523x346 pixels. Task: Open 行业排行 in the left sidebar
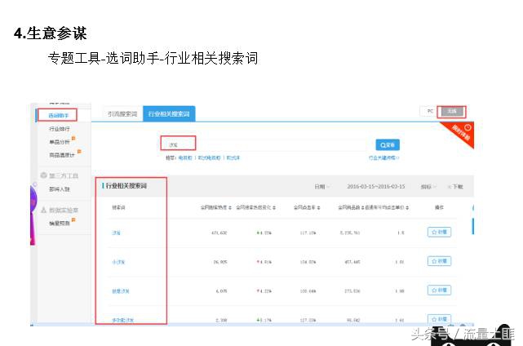click(60, 129)
